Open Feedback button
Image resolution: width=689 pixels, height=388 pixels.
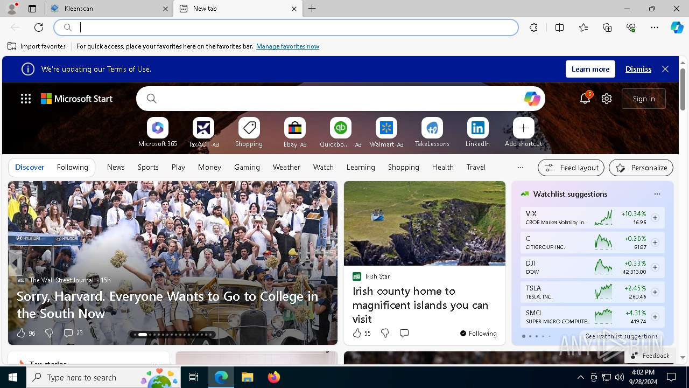click(x=650, y=355)
